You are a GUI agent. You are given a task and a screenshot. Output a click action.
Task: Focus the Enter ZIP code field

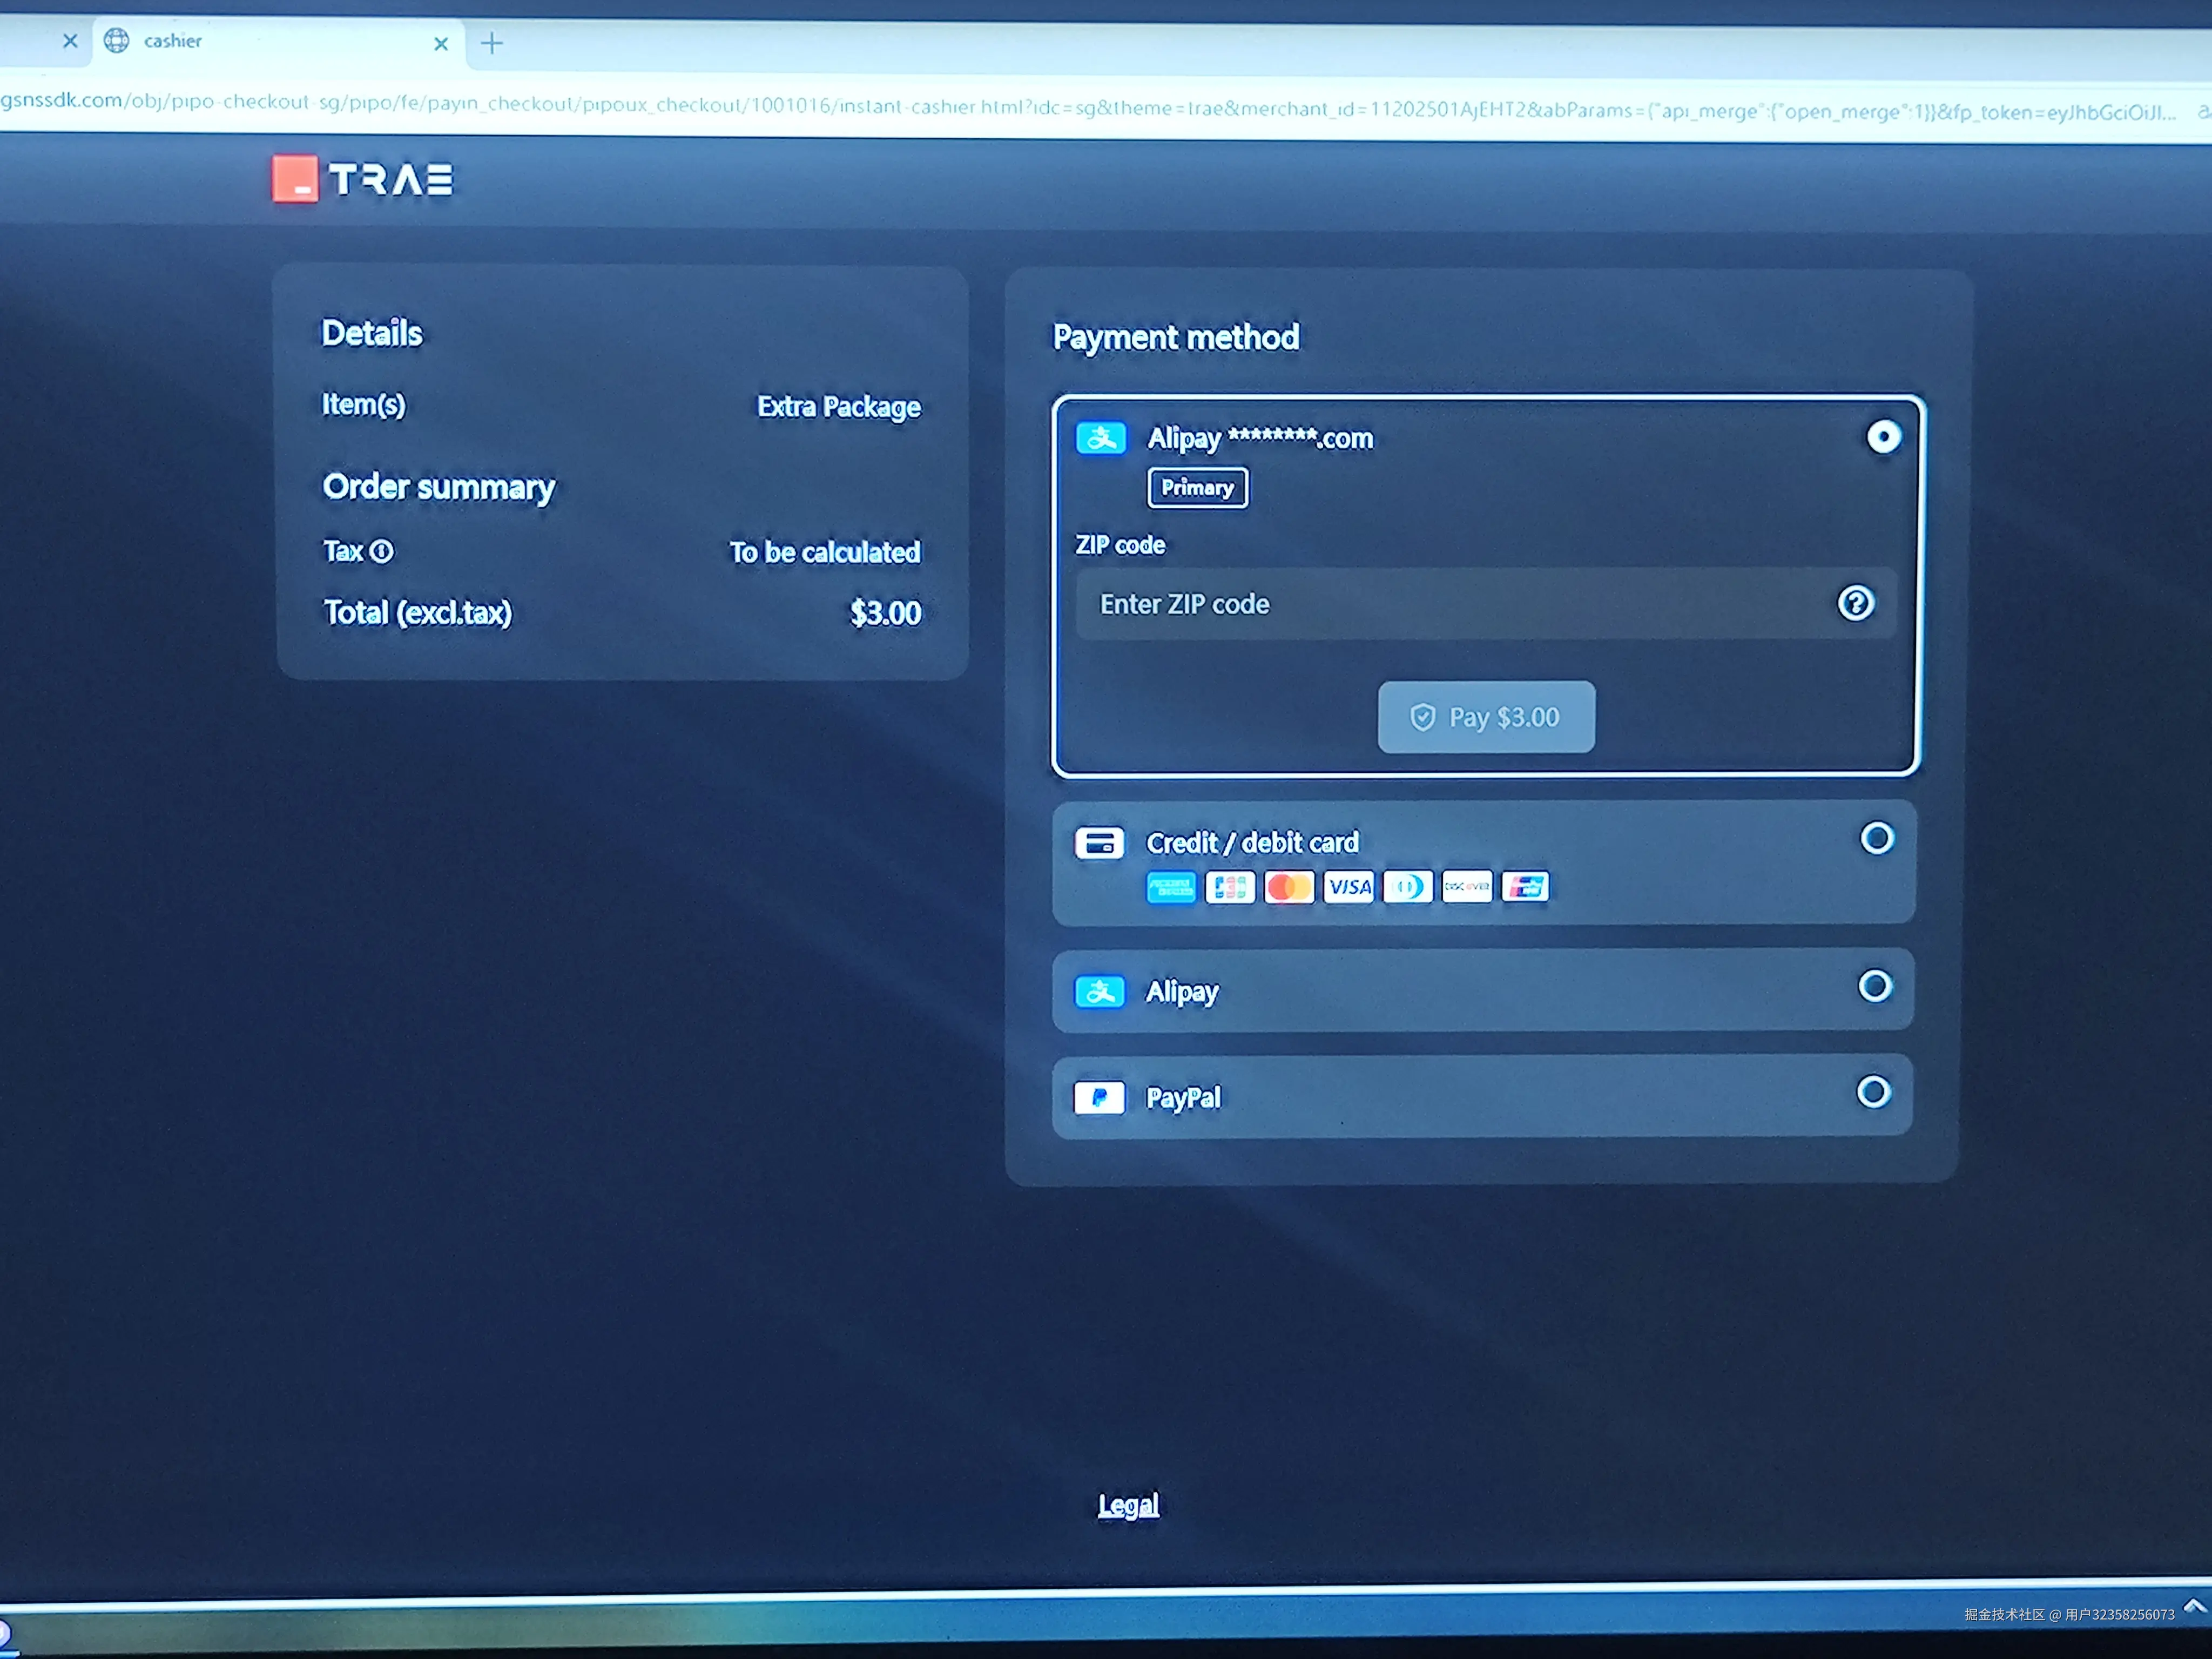click(x=1486, y=604)
